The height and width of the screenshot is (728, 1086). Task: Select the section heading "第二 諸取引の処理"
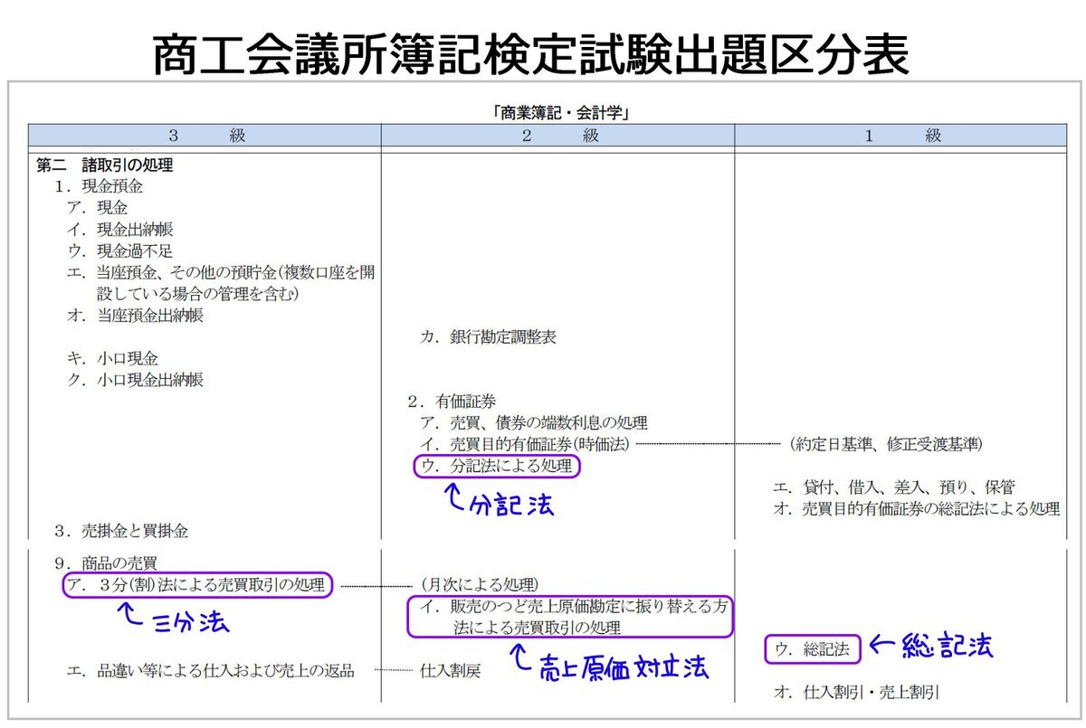[x=104, y=165]
